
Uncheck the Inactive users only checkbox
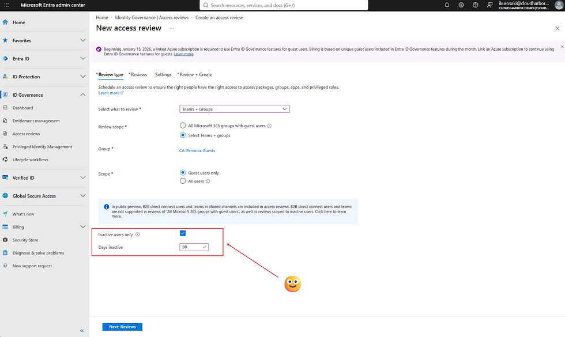point(183,233)
